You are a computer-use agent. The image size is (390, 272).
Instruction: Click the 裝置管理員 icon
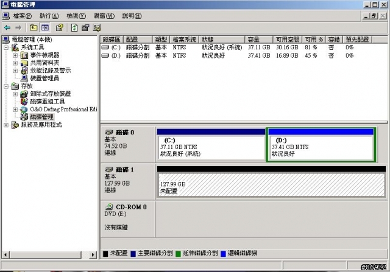(x=24, y=78)
